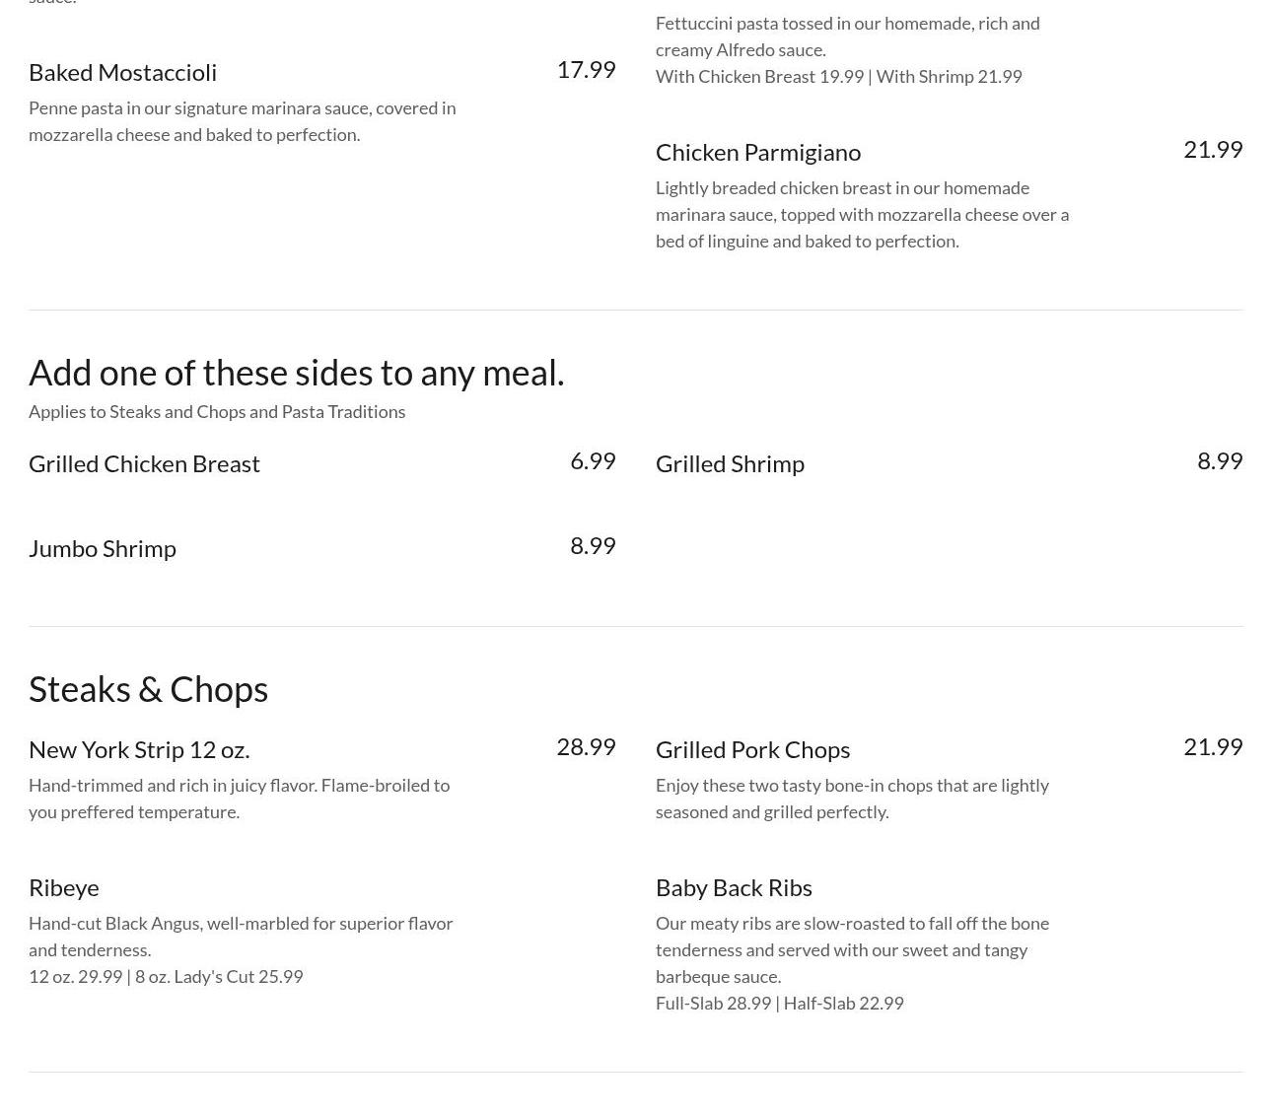This screenshot has width=1272, height=1115.
Task: Click the Steaks & Chops section heading
Action: (148, 689)
